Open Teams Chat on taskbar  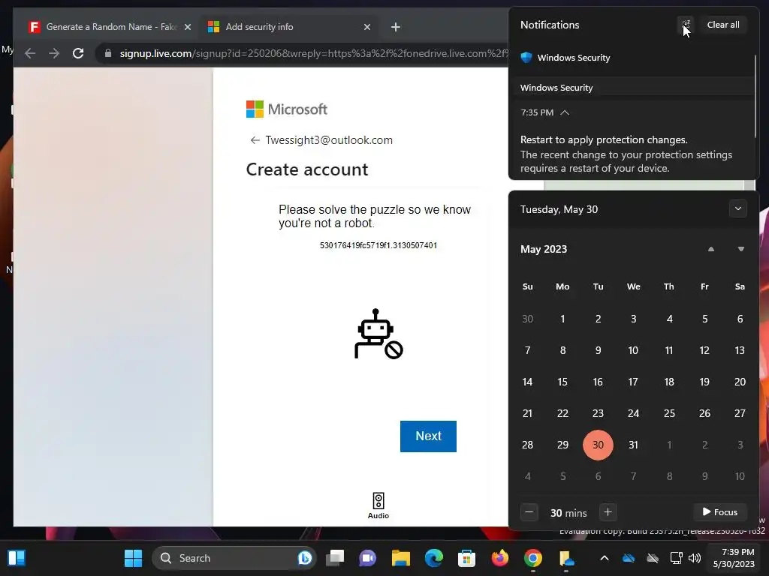(x=367, y=558)
